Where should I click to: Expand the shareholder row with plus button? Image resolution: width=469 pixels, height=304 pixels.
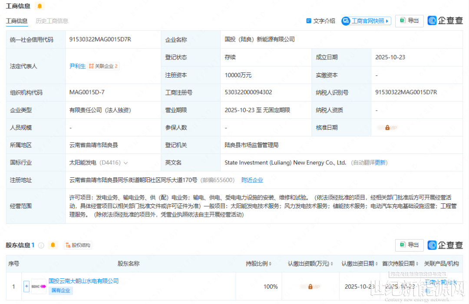tap(26, 286)
